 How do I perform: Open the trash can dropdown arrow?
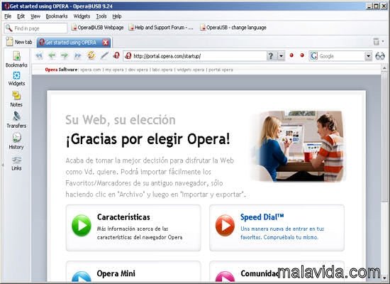(x=383, y=41)
